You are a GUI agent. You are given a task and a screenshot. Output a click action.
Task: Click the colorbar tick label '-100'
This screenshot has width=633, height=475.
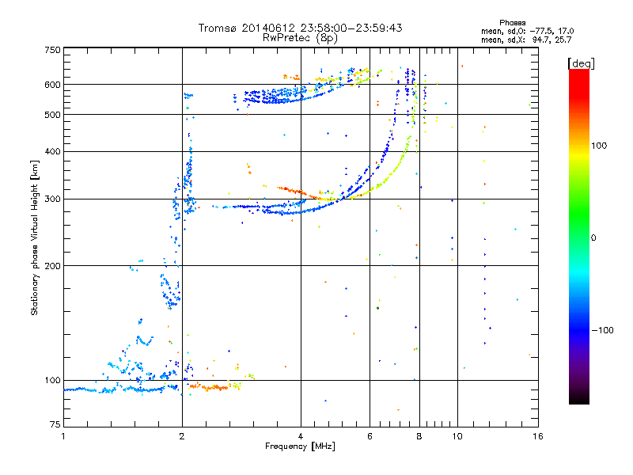[602, 330]
